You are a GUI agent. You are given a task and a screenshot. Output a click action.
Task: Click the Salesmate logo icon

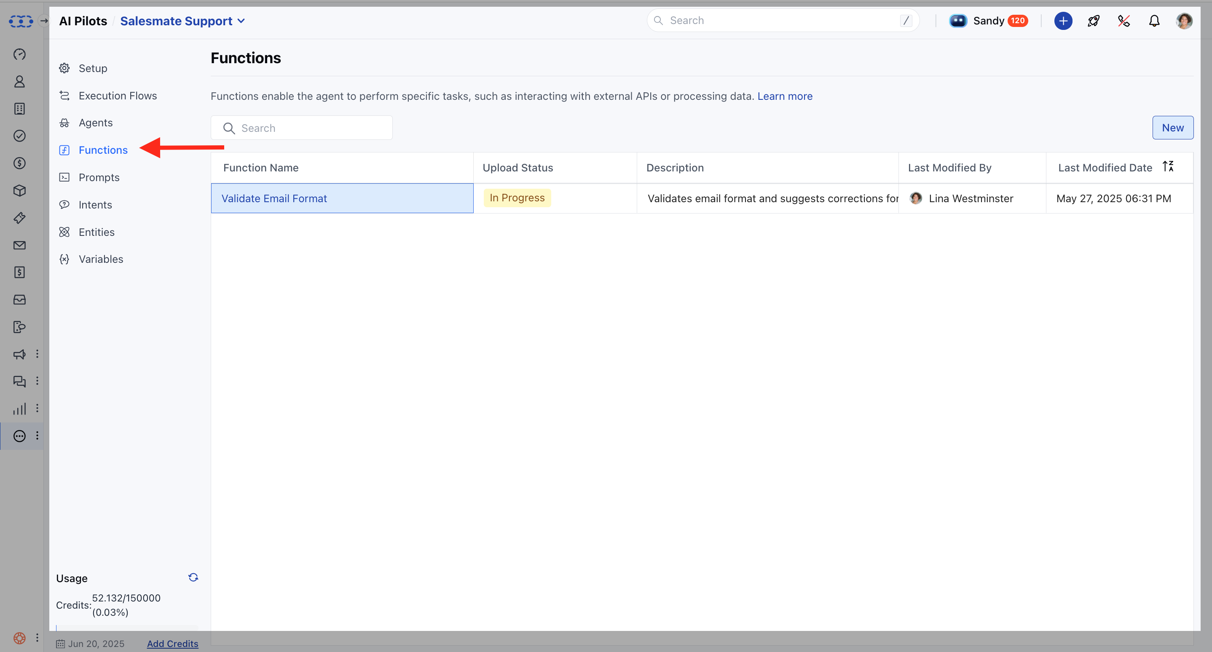click(21, 21)
